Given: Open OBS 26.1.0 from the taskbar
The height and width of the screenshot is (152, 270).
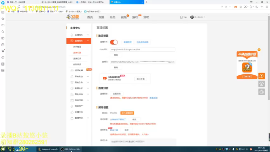Looking at the screenshot, I should (71, 149).
